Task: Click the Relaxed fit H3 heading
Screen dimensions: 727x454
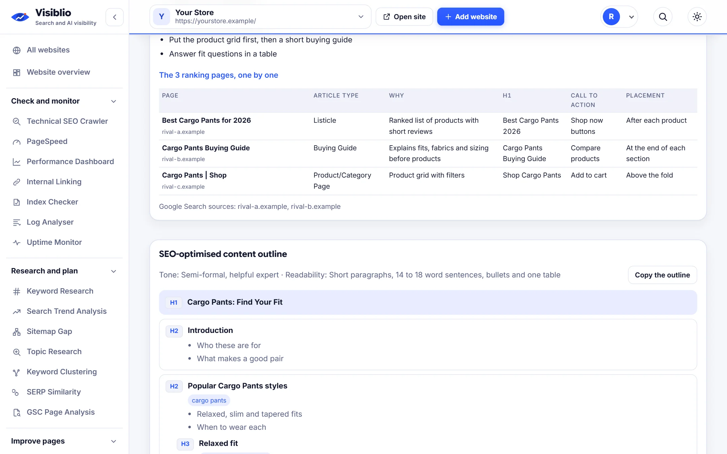Action: pos(218,444)
